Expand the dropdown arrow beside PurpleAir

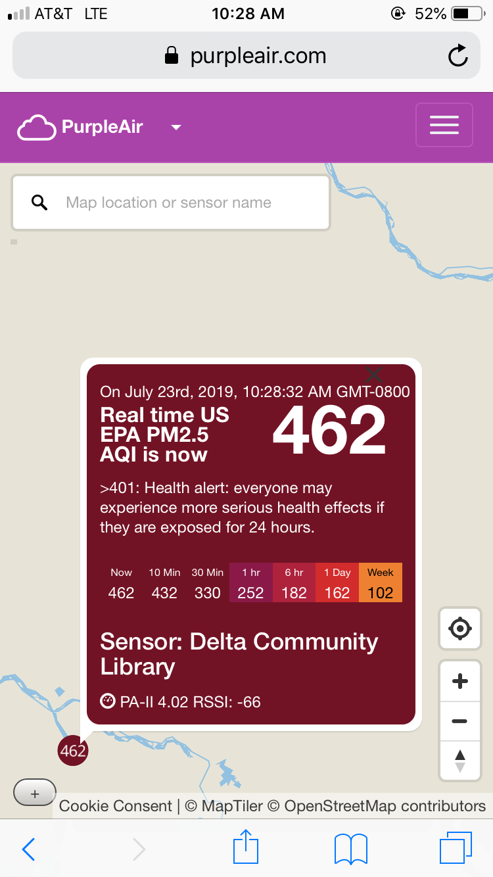176,128
